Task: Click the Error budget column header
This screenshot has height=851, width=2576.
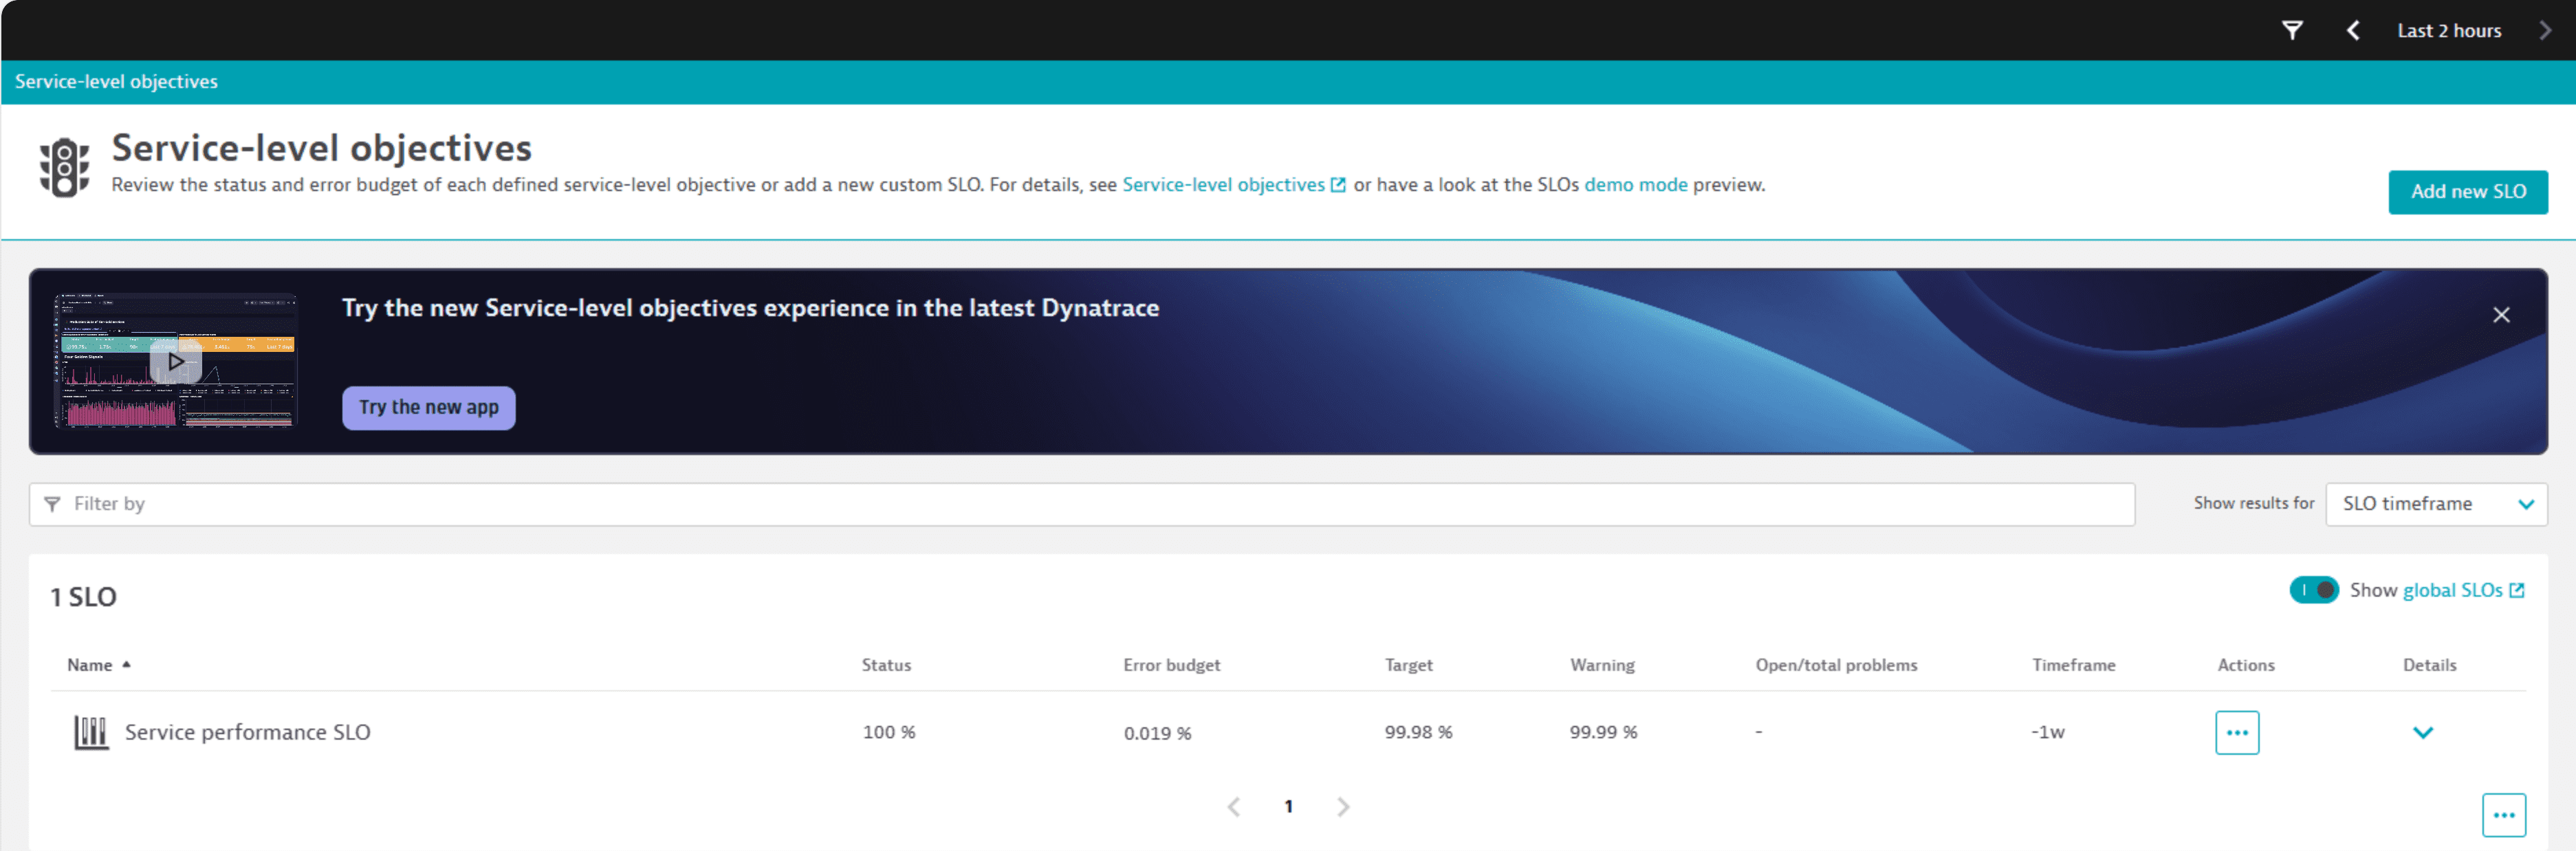Action: tap(1171, 665)
